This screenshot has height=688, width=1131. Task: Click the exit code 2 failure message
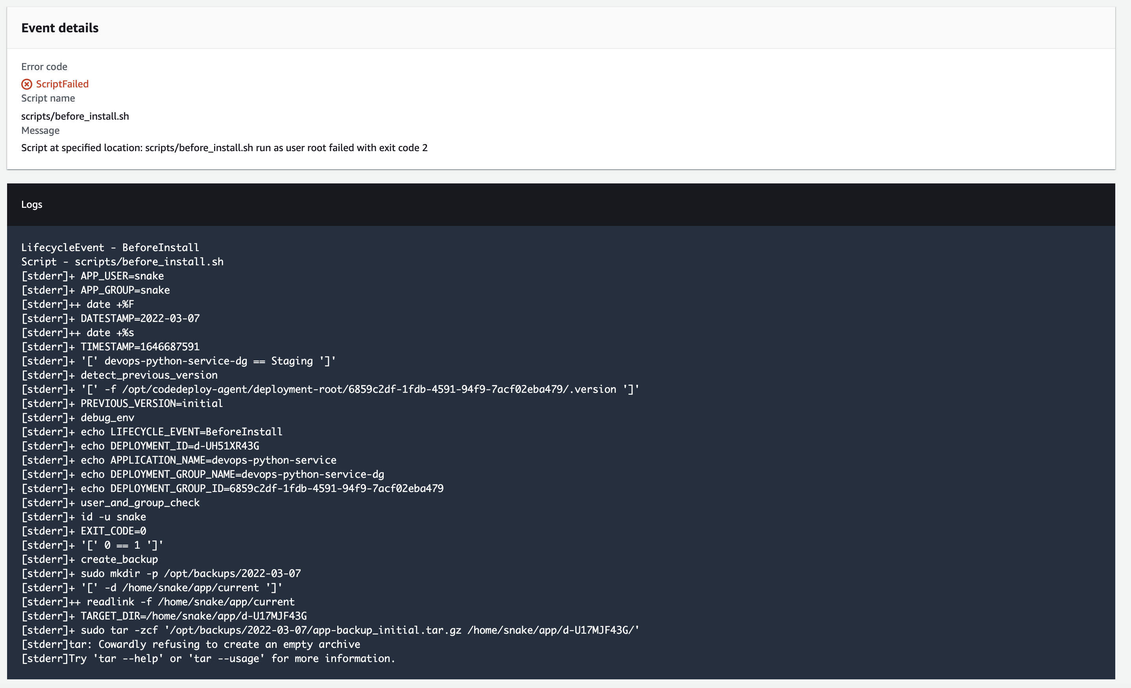click(224, 148)
